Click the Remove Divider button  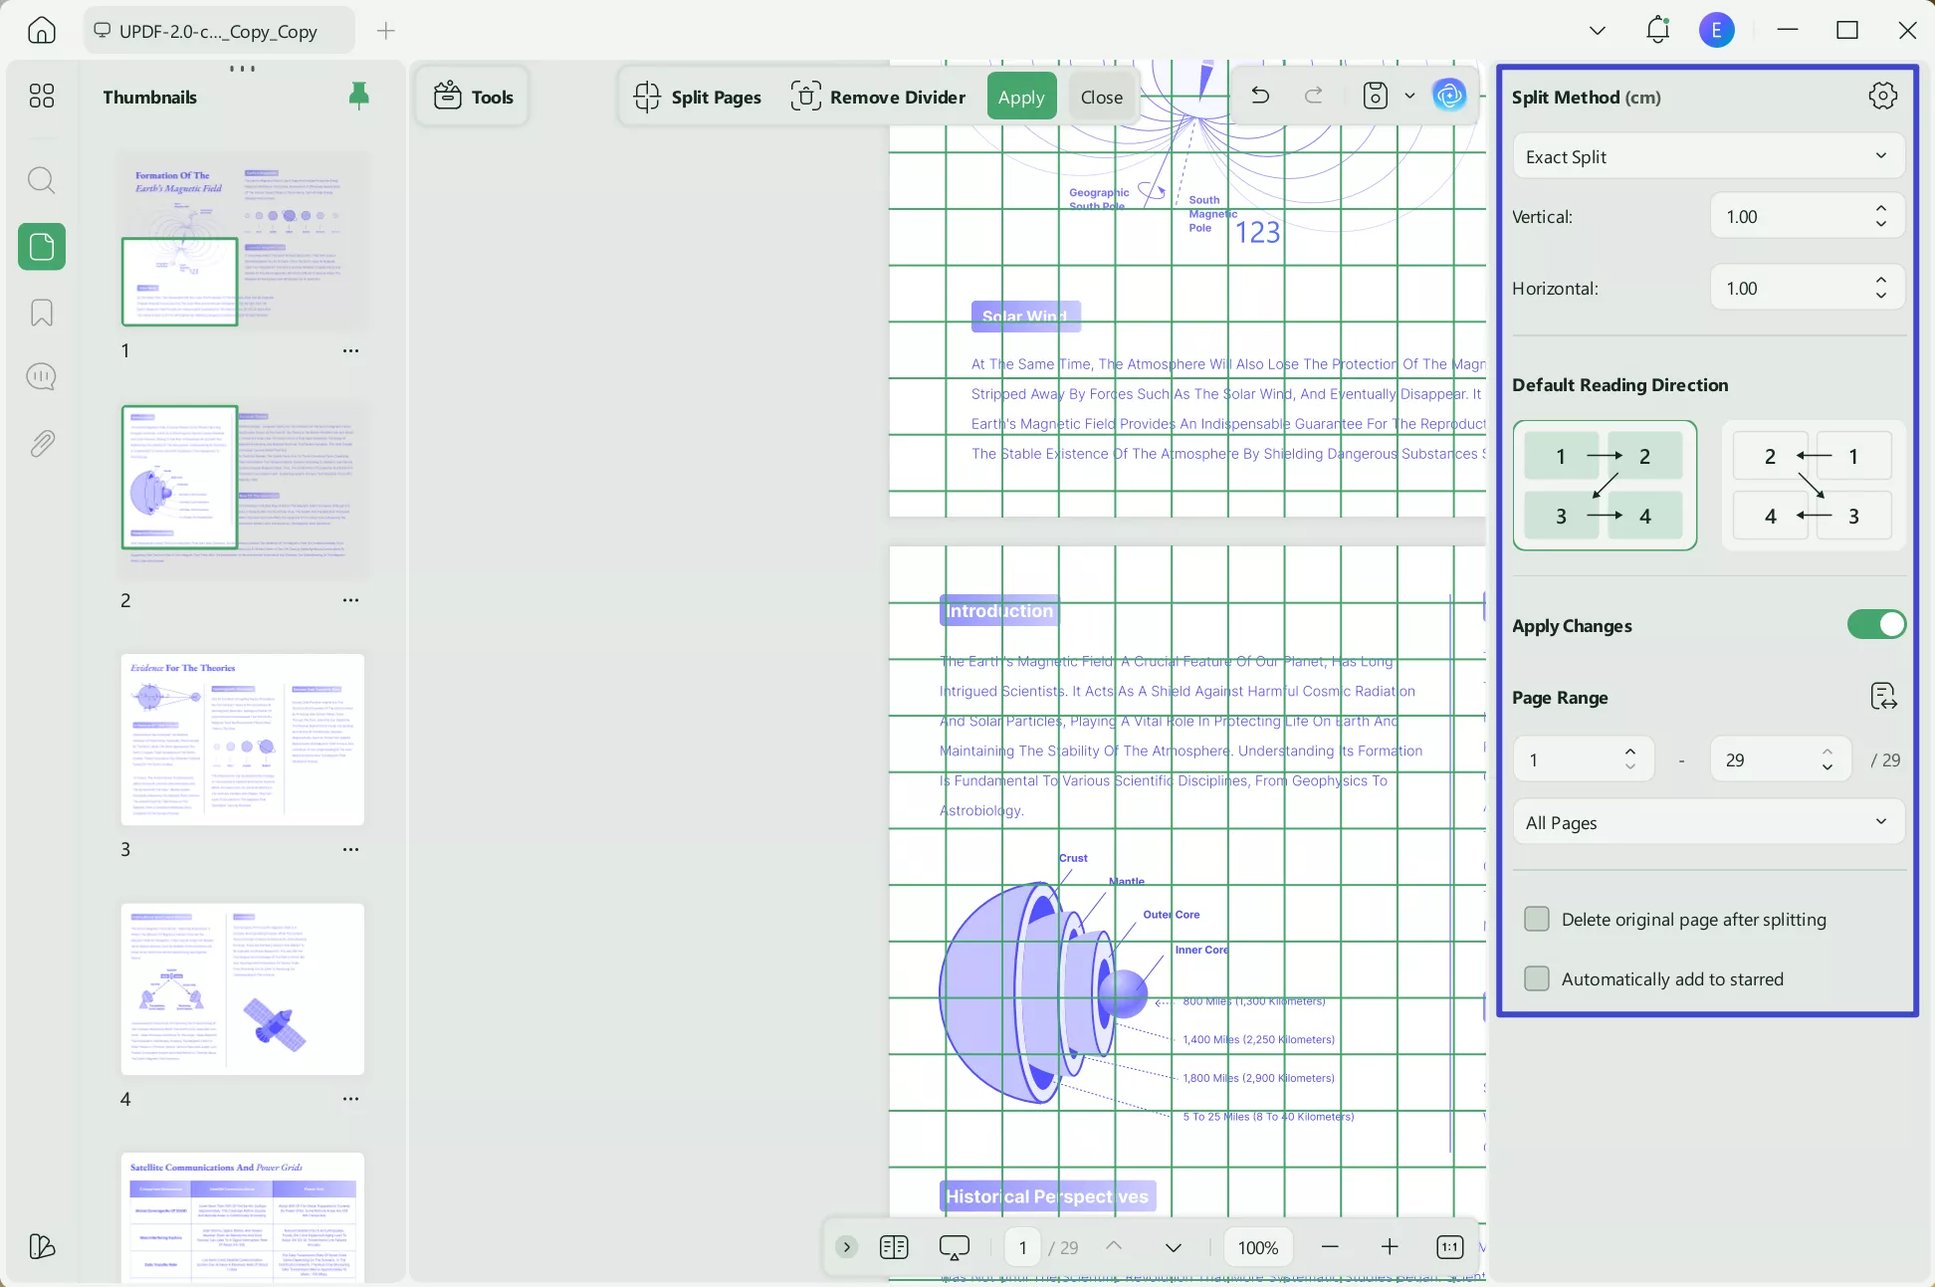point(878,97)
